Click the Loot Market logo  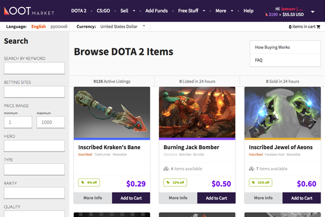[x=29, y=11]
